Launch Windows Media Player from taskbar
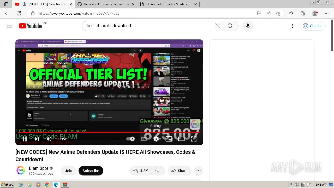 click(38, 185)
